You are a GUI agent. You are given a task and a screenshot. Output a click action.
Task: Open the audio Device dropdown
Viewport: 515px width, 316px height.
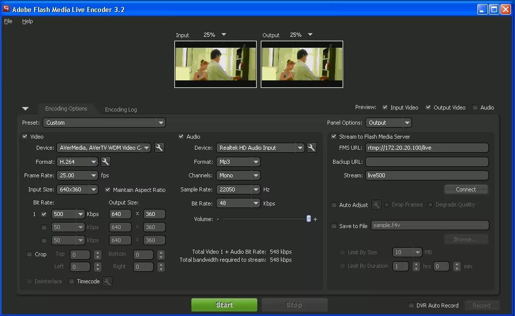tap(260, 148)
